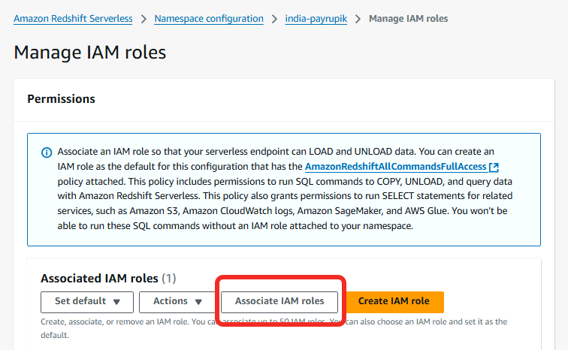
Task: Click the Manage IAM roles breadcrumb item
Action: click(408, 19)
